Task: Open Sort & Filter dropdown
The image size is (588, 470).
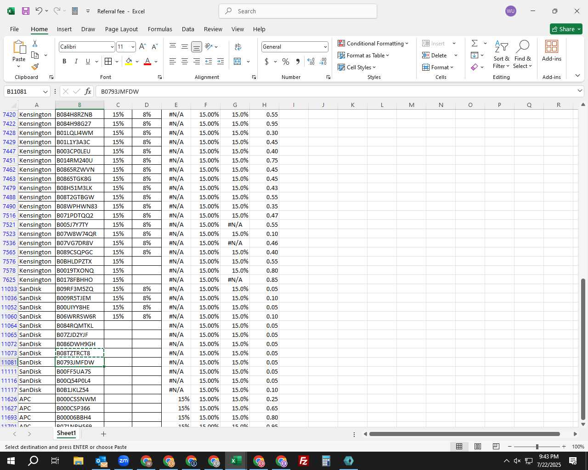Action: [501, 54]
